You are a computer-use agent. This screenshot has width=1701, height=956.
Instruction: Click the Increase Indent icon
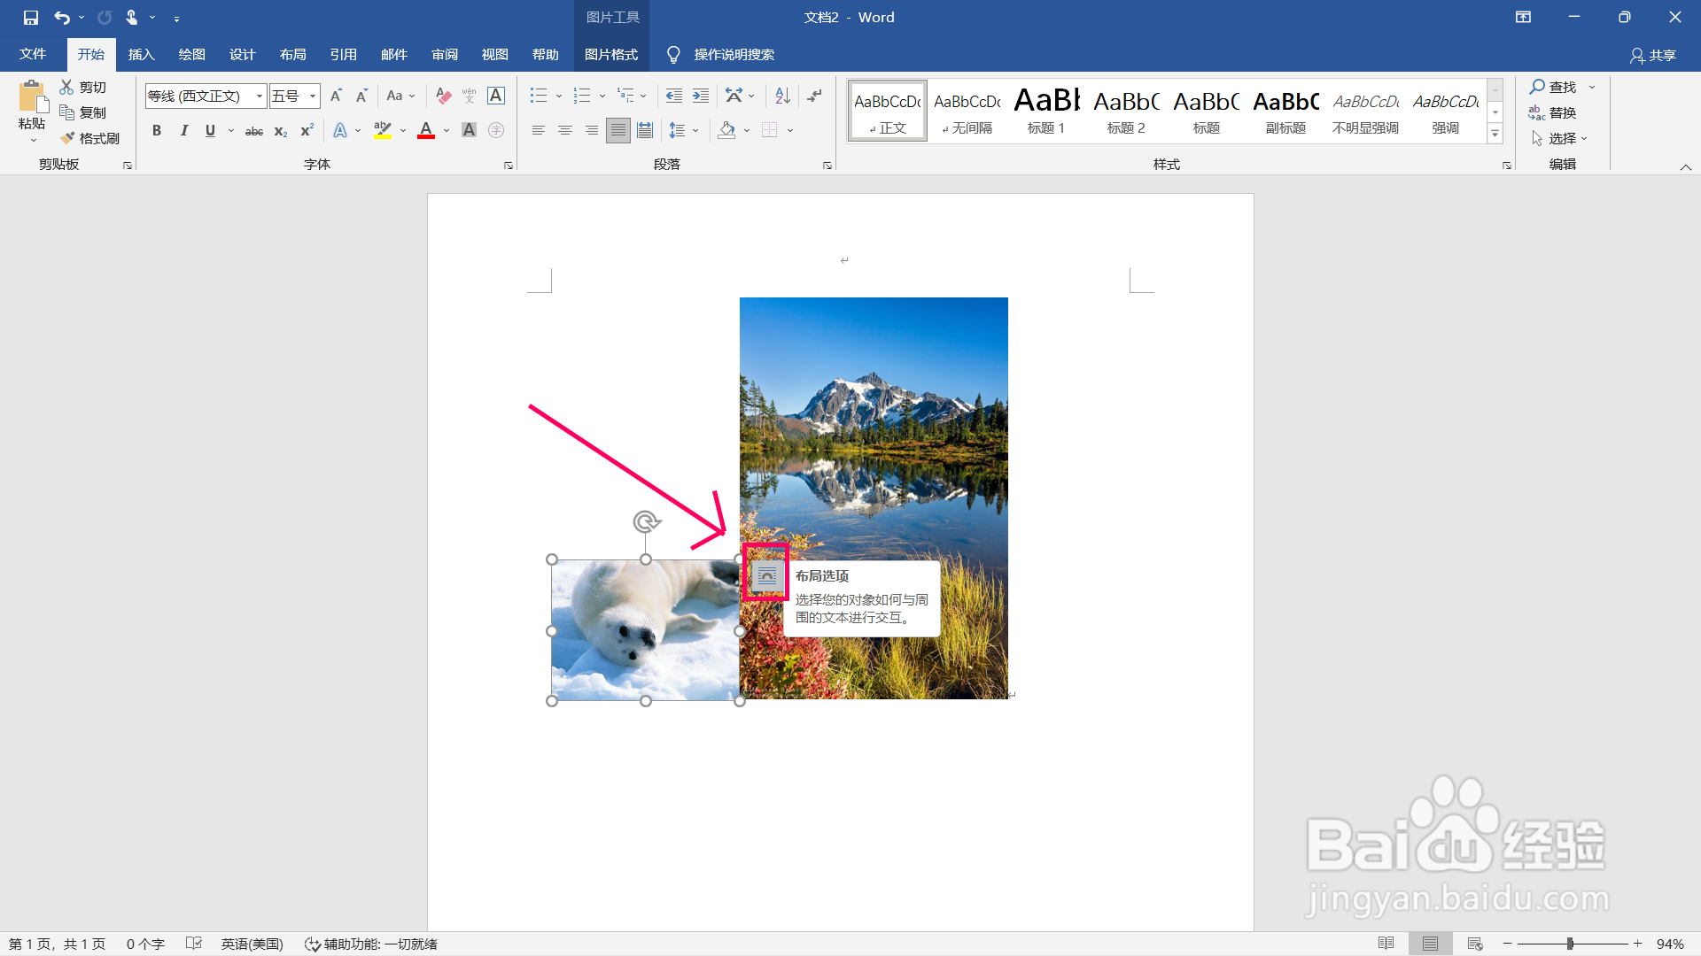pyautogui.click(x=701, y=96)
